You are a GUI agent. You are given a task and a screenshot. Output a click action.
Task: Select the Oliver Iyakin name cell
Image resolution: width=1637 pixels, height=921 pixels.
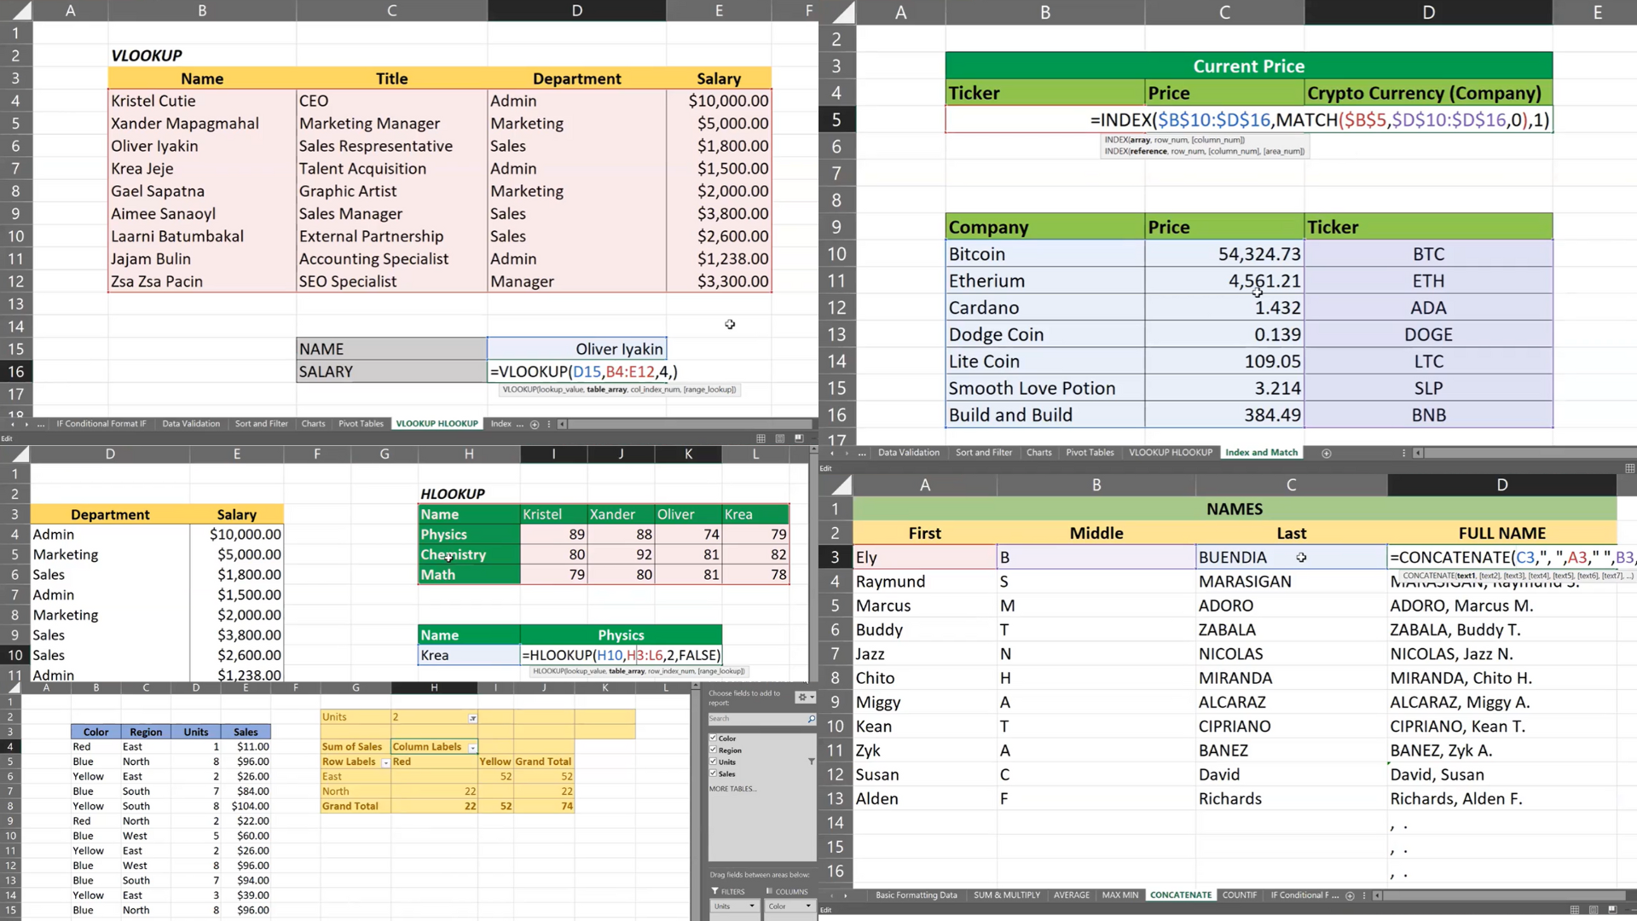(x=576, y=349)
